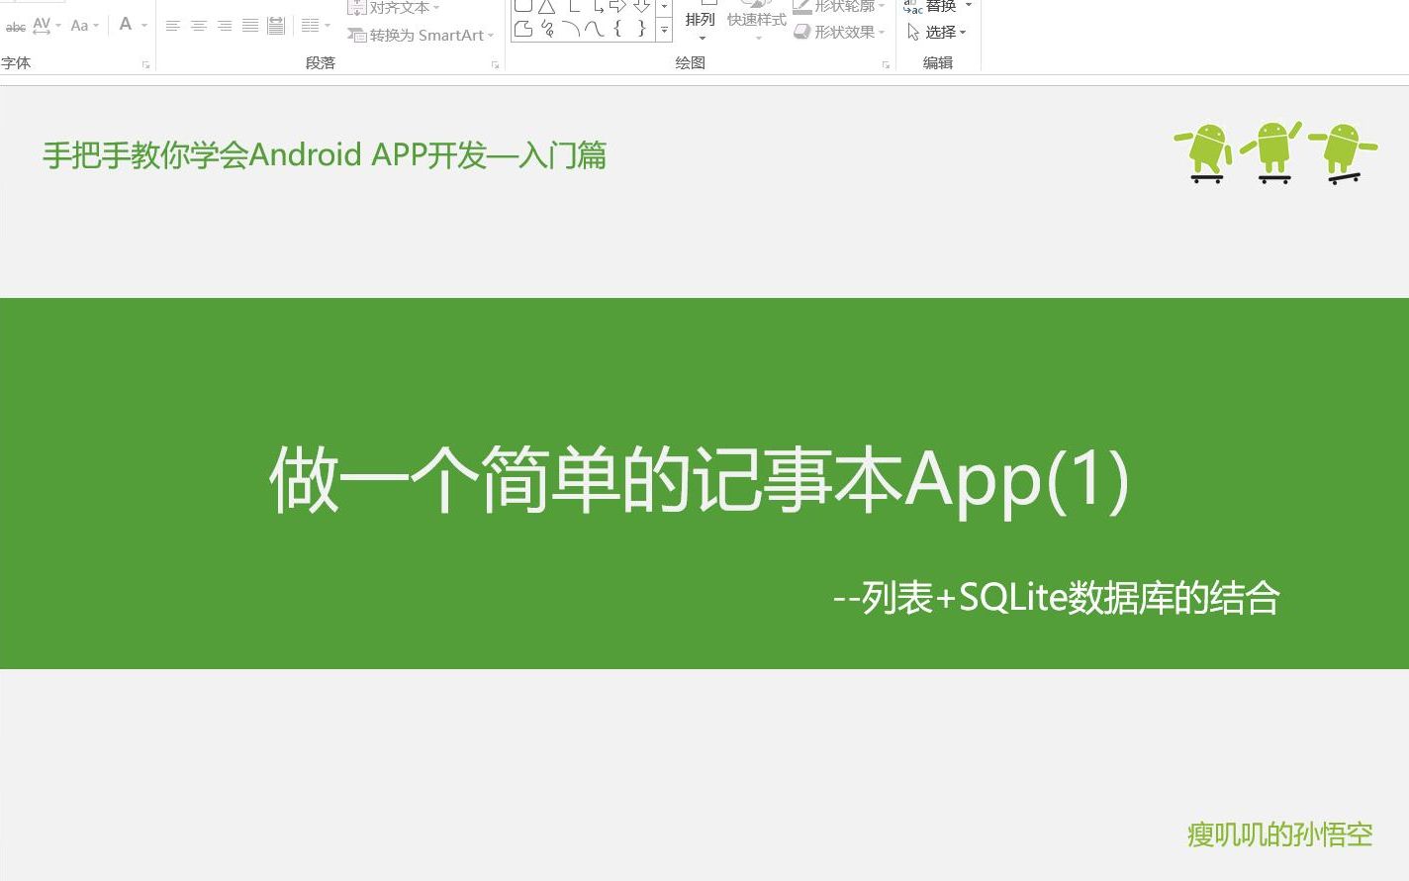
Task: Select the right brace shape
Action: 641,29
